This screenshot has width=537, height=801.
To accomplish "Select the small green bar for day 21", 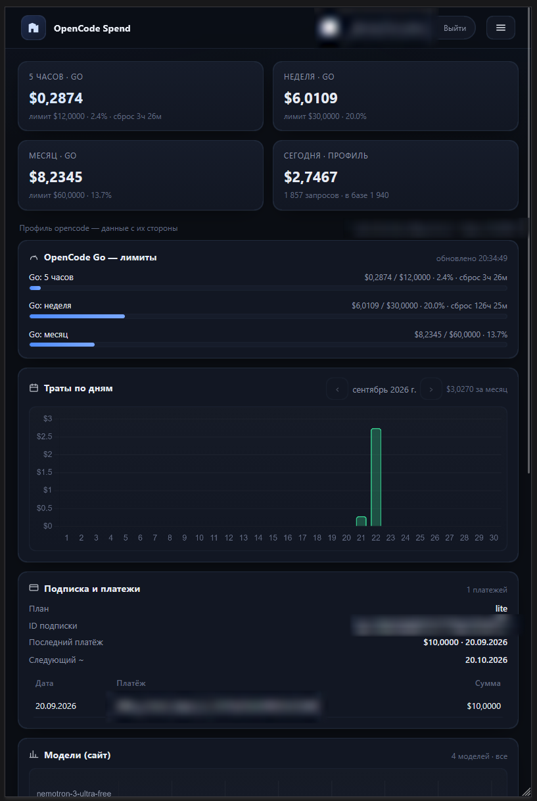I will pos(361,522).
